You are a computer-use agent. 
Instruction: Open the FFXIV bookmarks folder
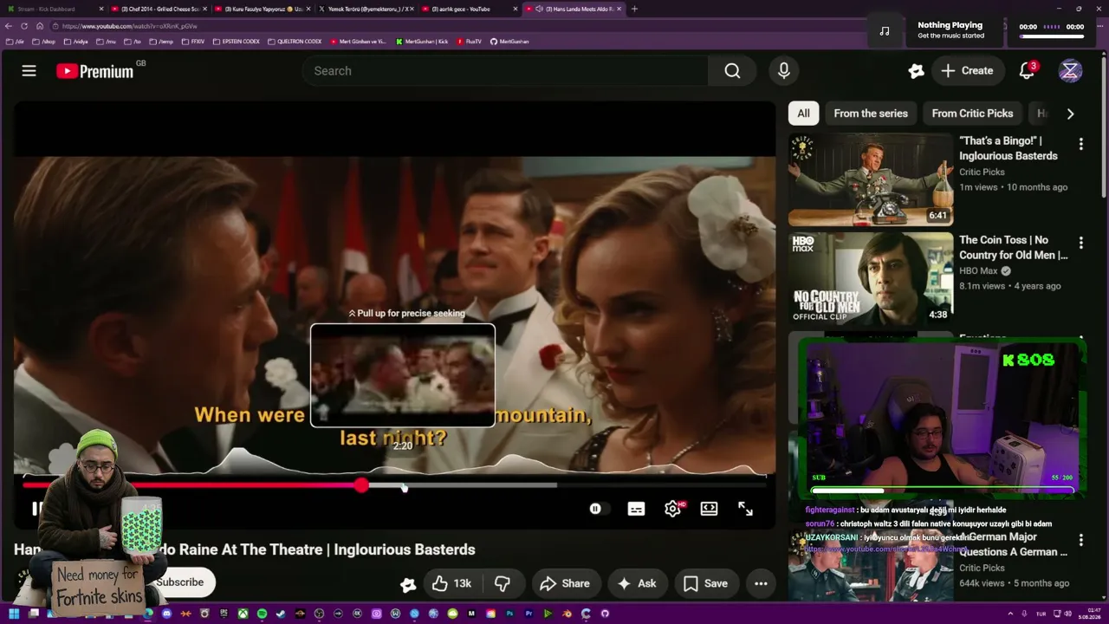pyautogui.click(x=193, y=41)
